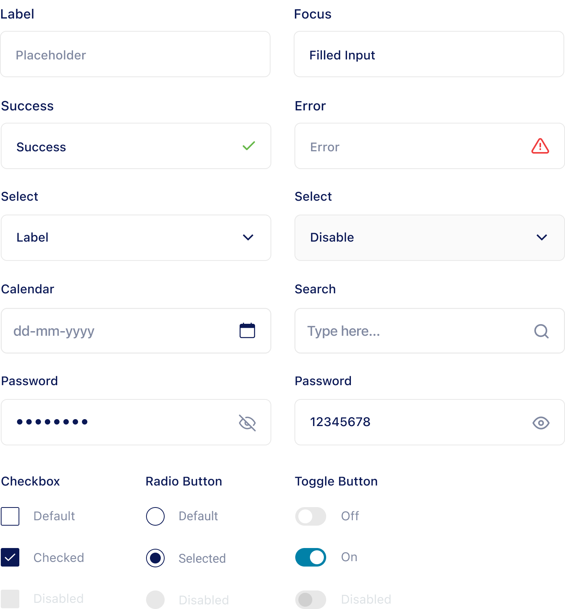Turn on the Off toggle switch
This screenshot has width=565, height=609.
click(311, 516)
